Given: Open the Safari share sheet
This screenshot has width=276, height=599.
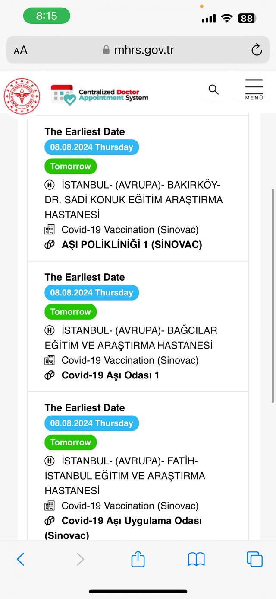Looking at the screenshot, I should [x=138, y=558].
